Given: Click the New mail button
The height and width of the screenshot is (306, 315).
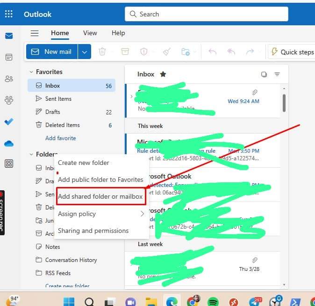Looking at the screenshot, I should pyautogui.click(x=52, y=52).
